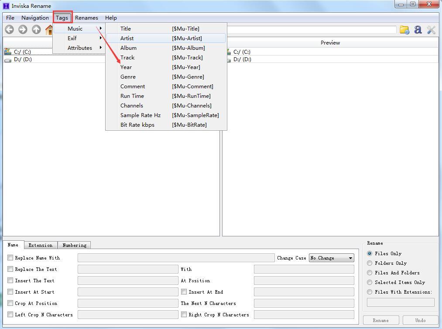The width and height of the screenshot is (442, 329).
Task: Select the Folders Only radio button
Action: pyautogui.click(x=370, y=263)
